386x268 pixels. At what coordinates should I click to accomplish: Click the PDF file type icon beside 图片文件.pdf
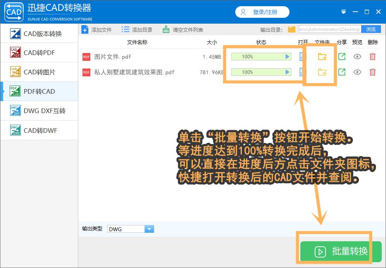point(86,57)
